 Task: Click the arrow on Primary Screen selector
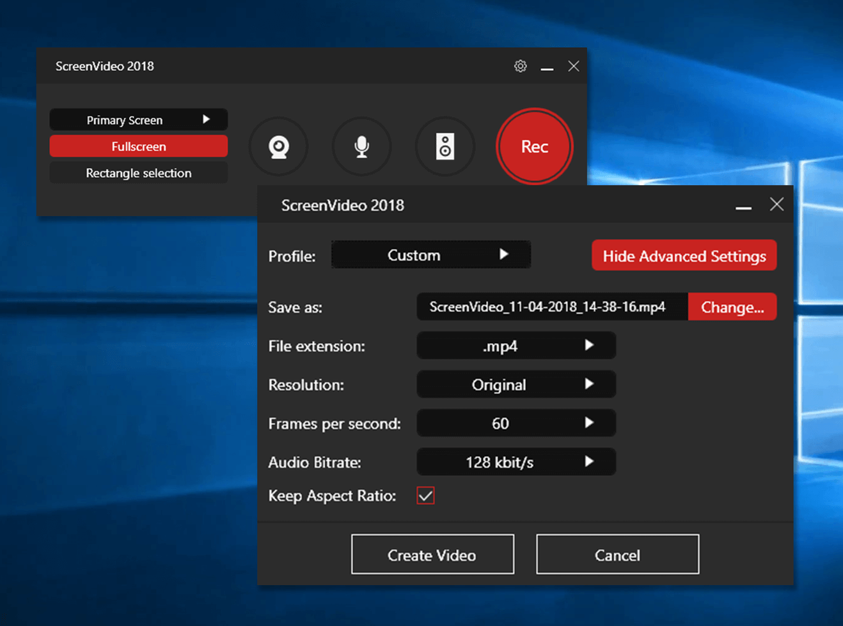(x=206, y=119)
